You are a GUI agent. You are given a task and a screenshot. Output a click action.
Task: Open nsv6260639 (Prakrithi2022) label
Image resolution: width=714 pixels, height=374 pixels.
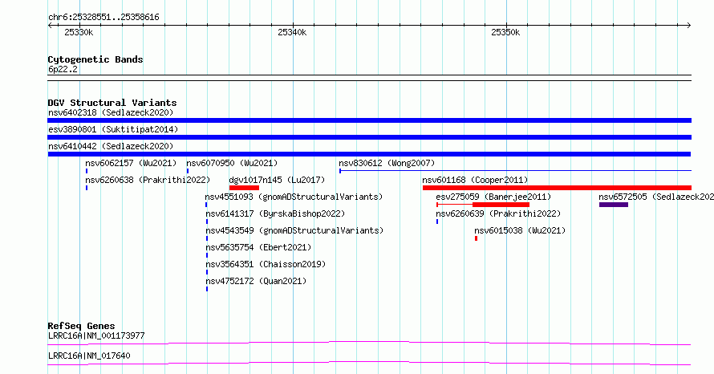tap(498, 213)
